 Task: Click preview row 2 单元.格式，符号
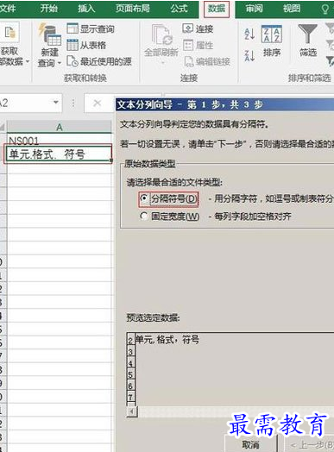point(167,340)
